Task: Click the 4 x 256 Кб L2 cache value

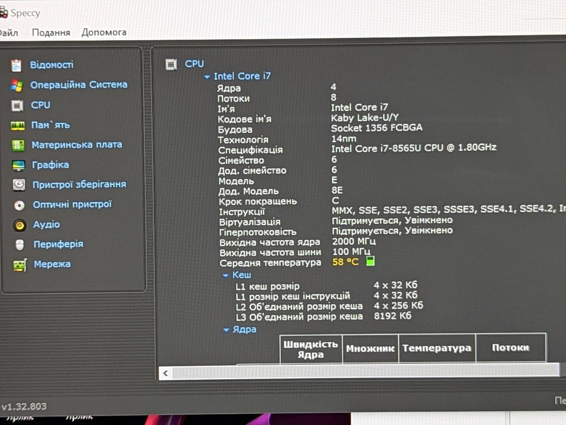Action: point(398,305)
